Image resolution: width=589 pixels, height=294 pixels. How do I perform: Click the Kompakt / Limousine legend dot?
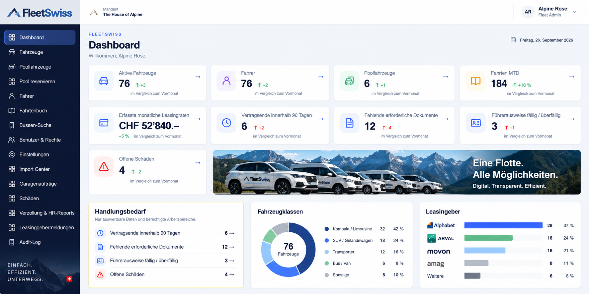(327, 229)
